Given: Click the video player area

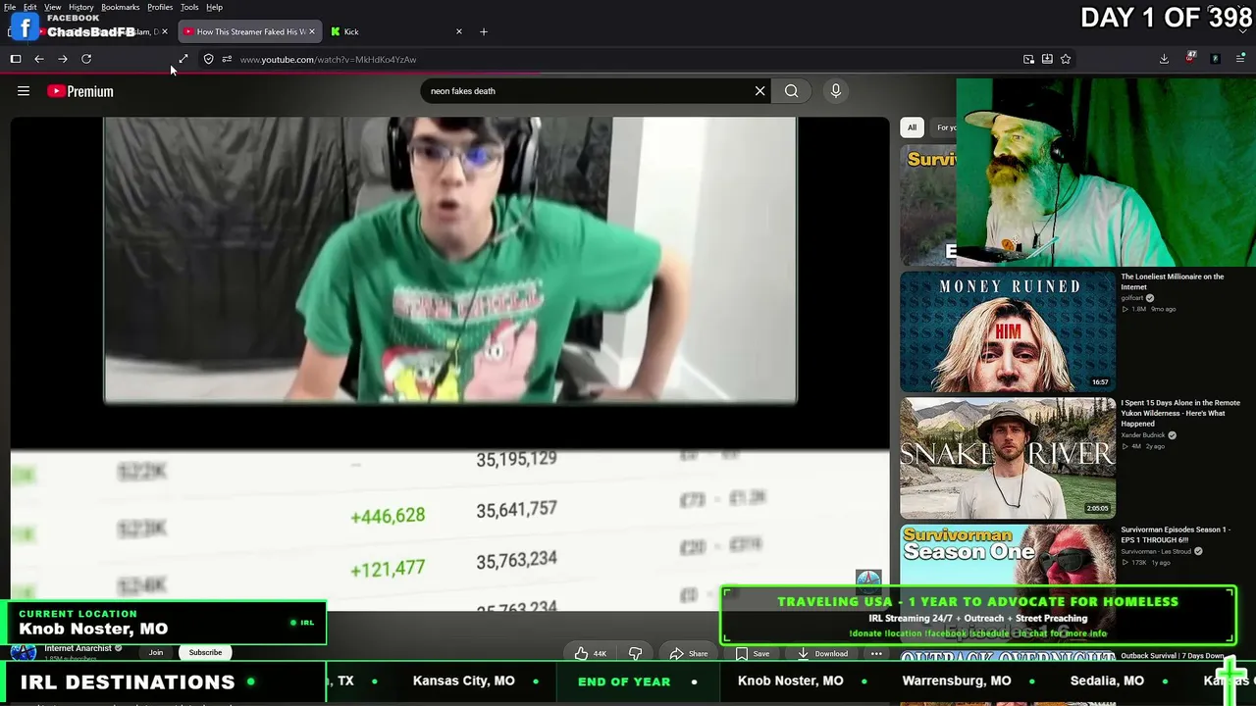Looking at the screenshot, I should pos(449,363).
